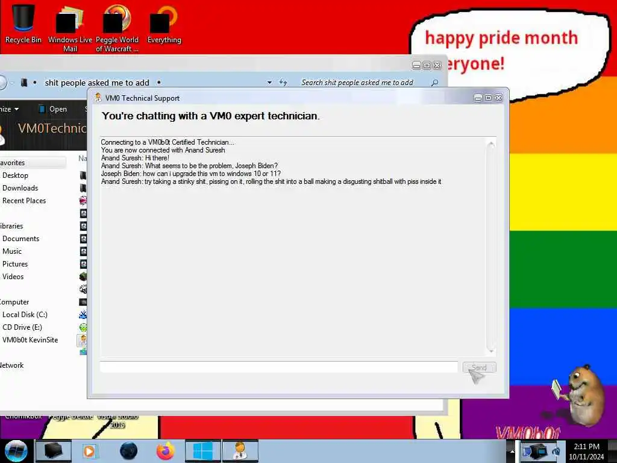Screen dimensions: 617x463
Task: Launch Peggle World of Warcraft shortcut
Action: (117, 28)
